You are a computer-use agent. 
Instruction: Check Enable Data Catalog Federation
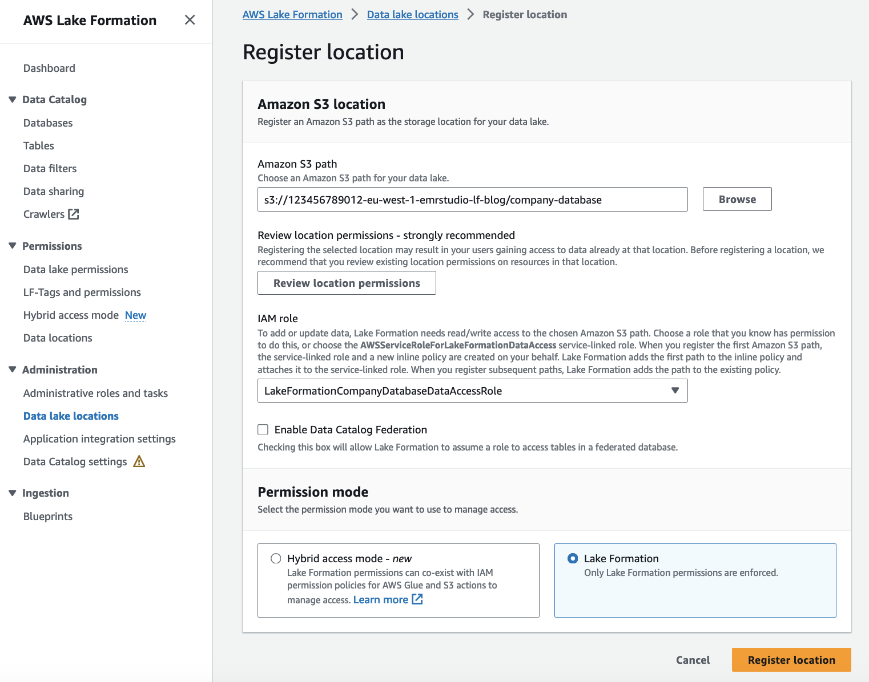click(263, 429)
